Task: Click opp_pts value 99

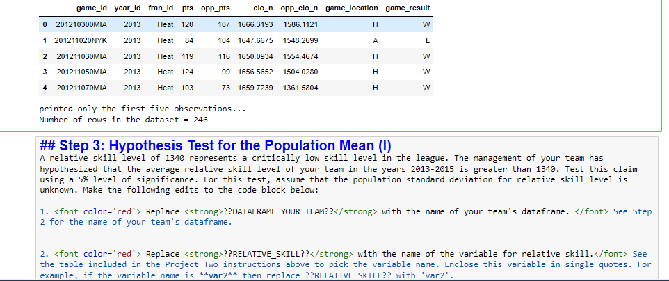Action: [226, 72]
